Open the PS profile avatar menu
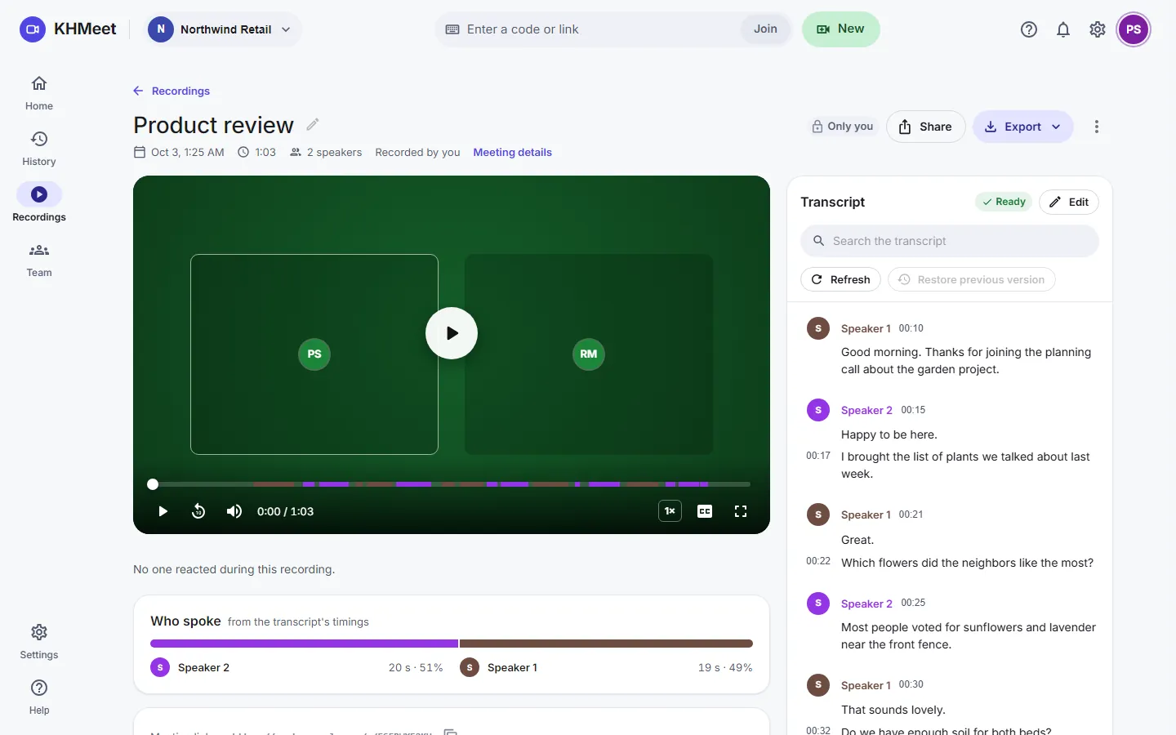Image resolution: width=1176 pixels, height=735 pixels. pos(1134,29)
